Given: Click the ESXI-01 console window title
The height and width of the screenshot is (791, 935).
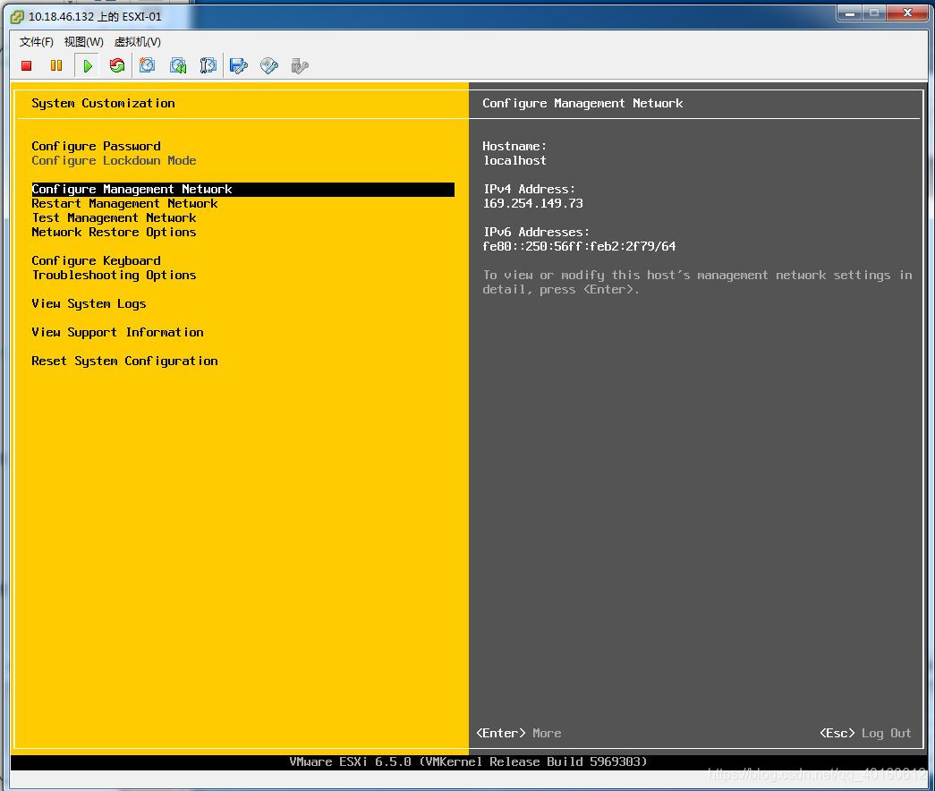Looking at the screenshot, I should 95,17.
